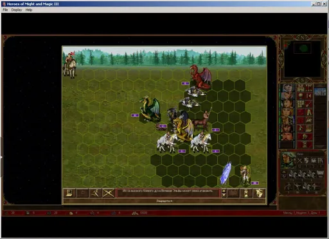This screenshot has height=239, width=329.
Task: Click the spell power stat icon
Action: (314, 161)
